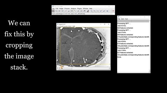Open the Font menu in Log window
The image size is (167, 93).
[126, 19]
